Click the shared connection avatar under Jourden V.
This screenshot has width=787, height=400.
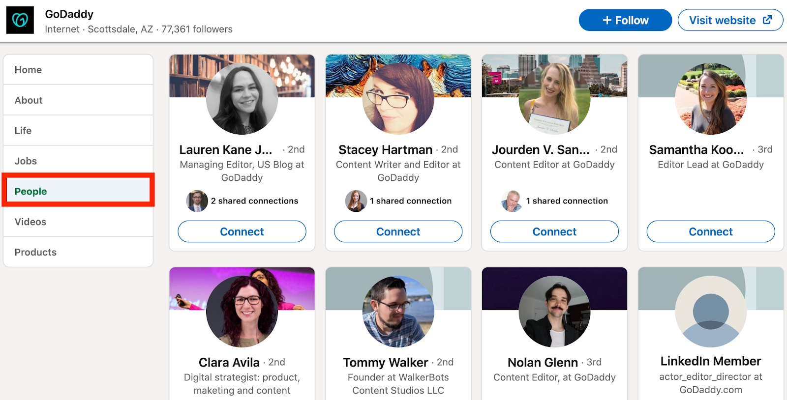click(512, 200)
